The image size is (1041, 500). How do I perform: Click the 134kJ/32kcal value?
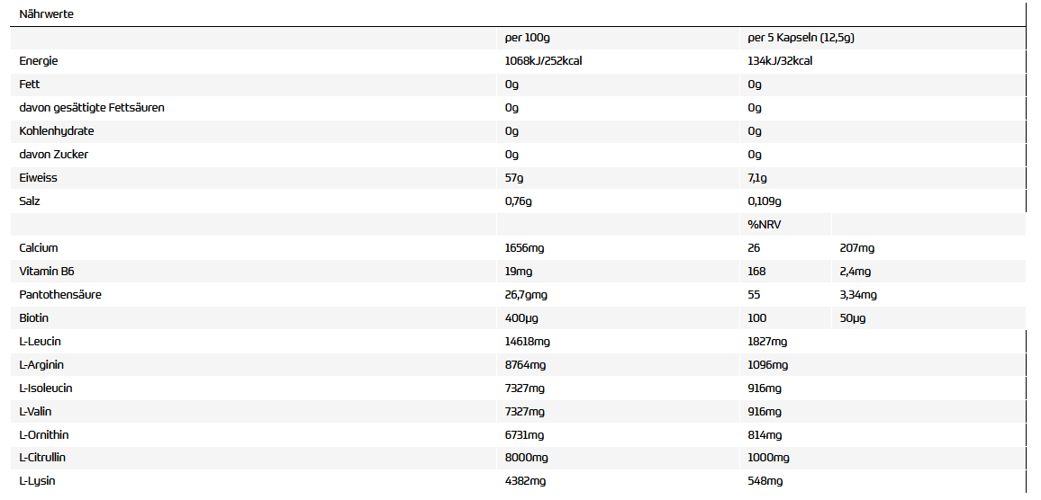[780, 61]
